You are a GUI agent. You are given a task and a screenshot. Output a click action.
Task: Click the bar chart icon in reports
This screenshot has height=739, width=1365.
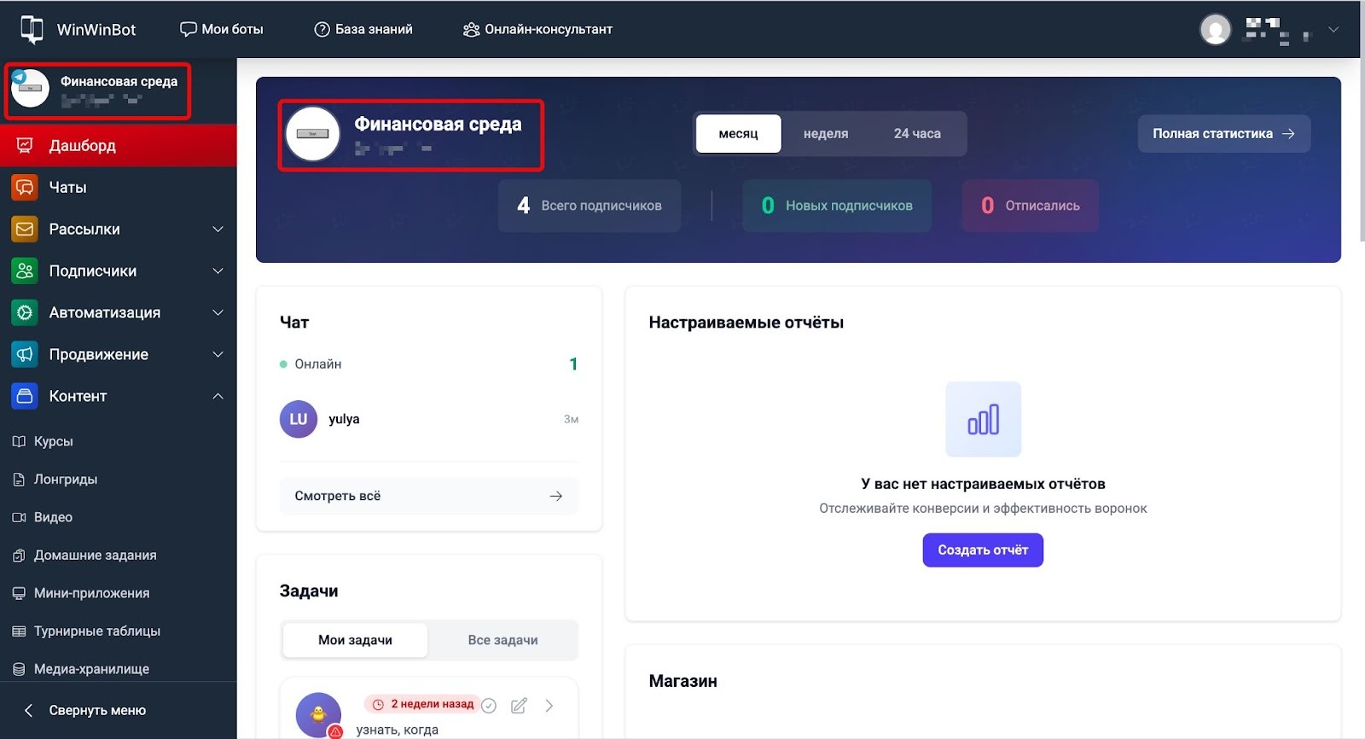pyautogui.click(x=983, y=419)
